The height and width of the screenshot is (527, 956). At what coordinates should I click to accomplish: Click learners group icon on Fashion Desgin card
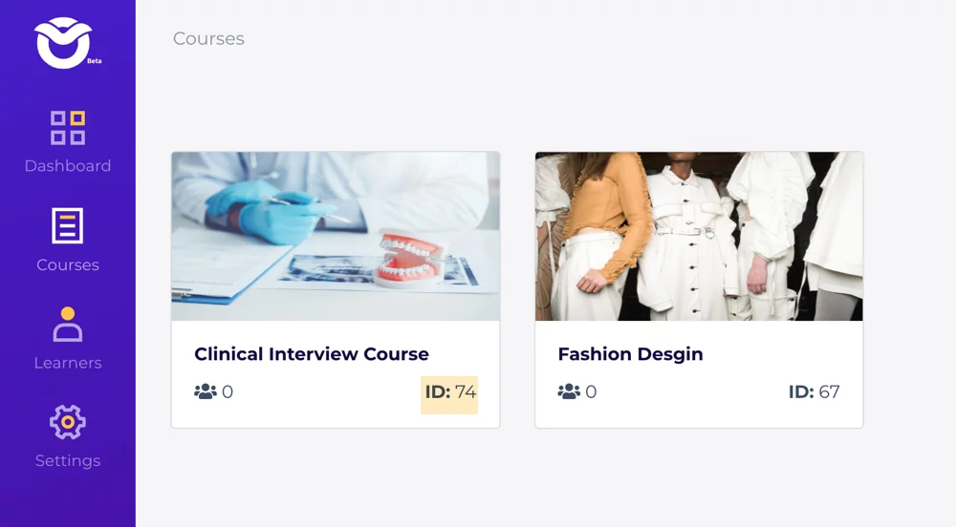[x=569, y=391]
